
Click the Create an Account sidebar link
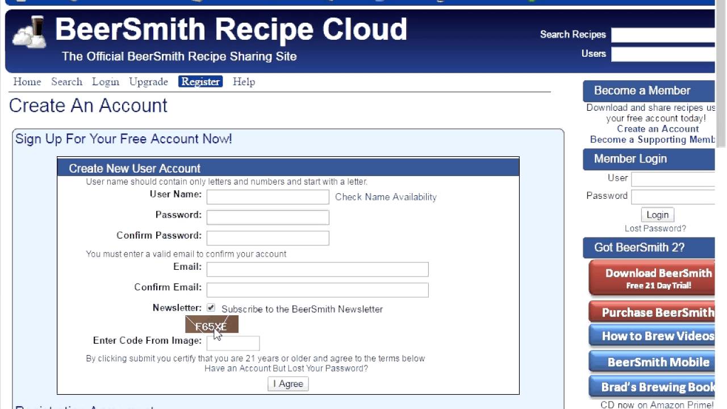coord(658,129)
